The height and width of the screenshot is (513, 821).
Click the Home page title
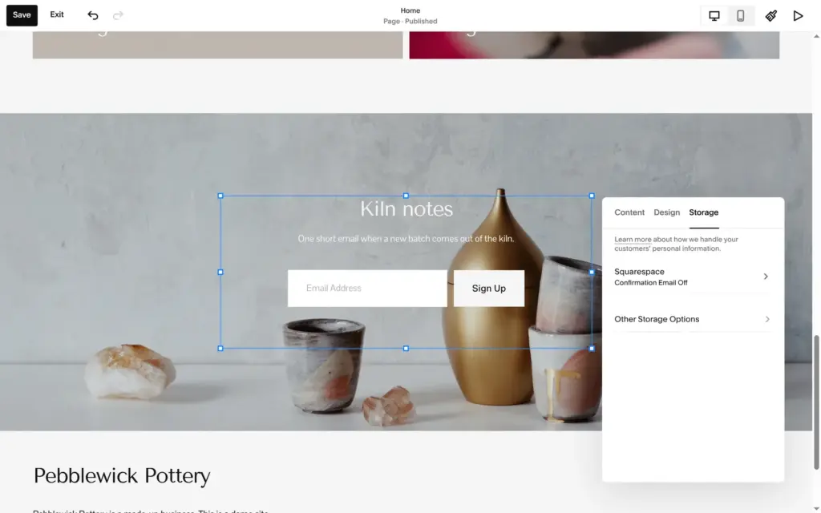coord(410,10)
